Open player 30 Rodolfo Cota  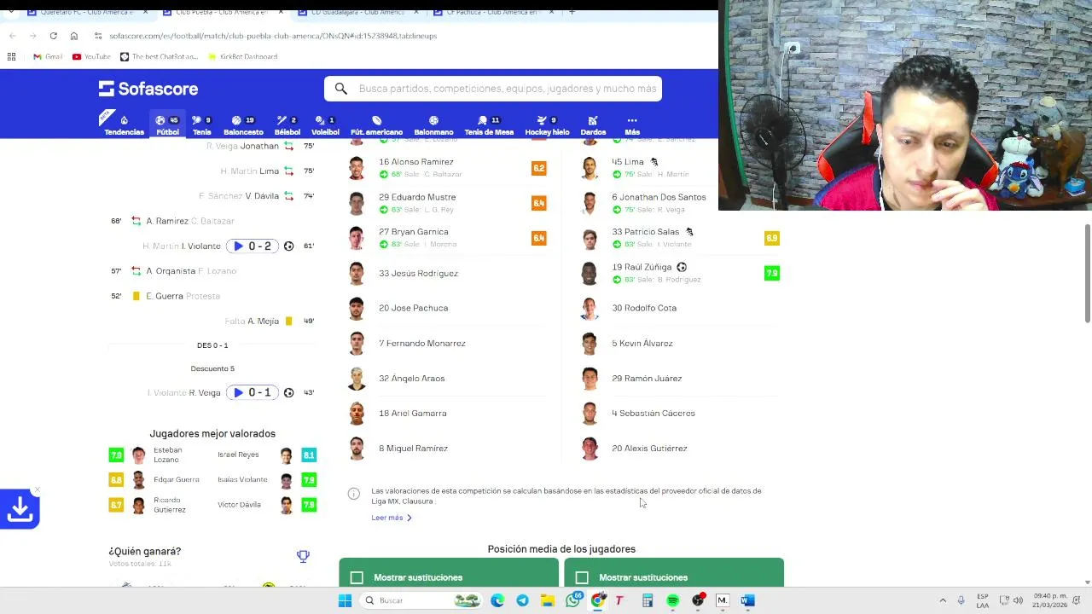click(643, 308)
